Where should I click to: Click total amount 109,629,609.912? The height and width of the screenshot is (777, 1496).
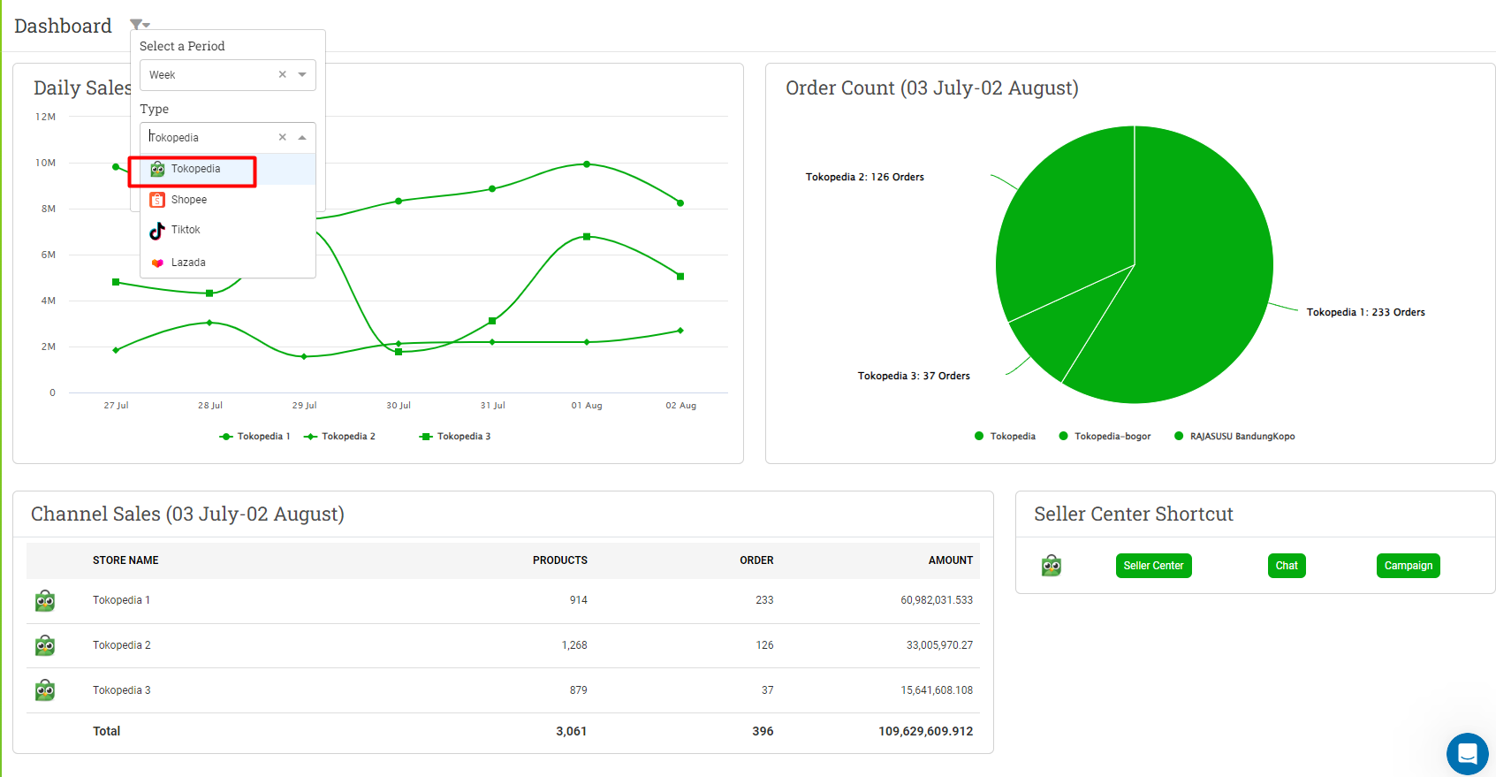click(x=925, y=731)
